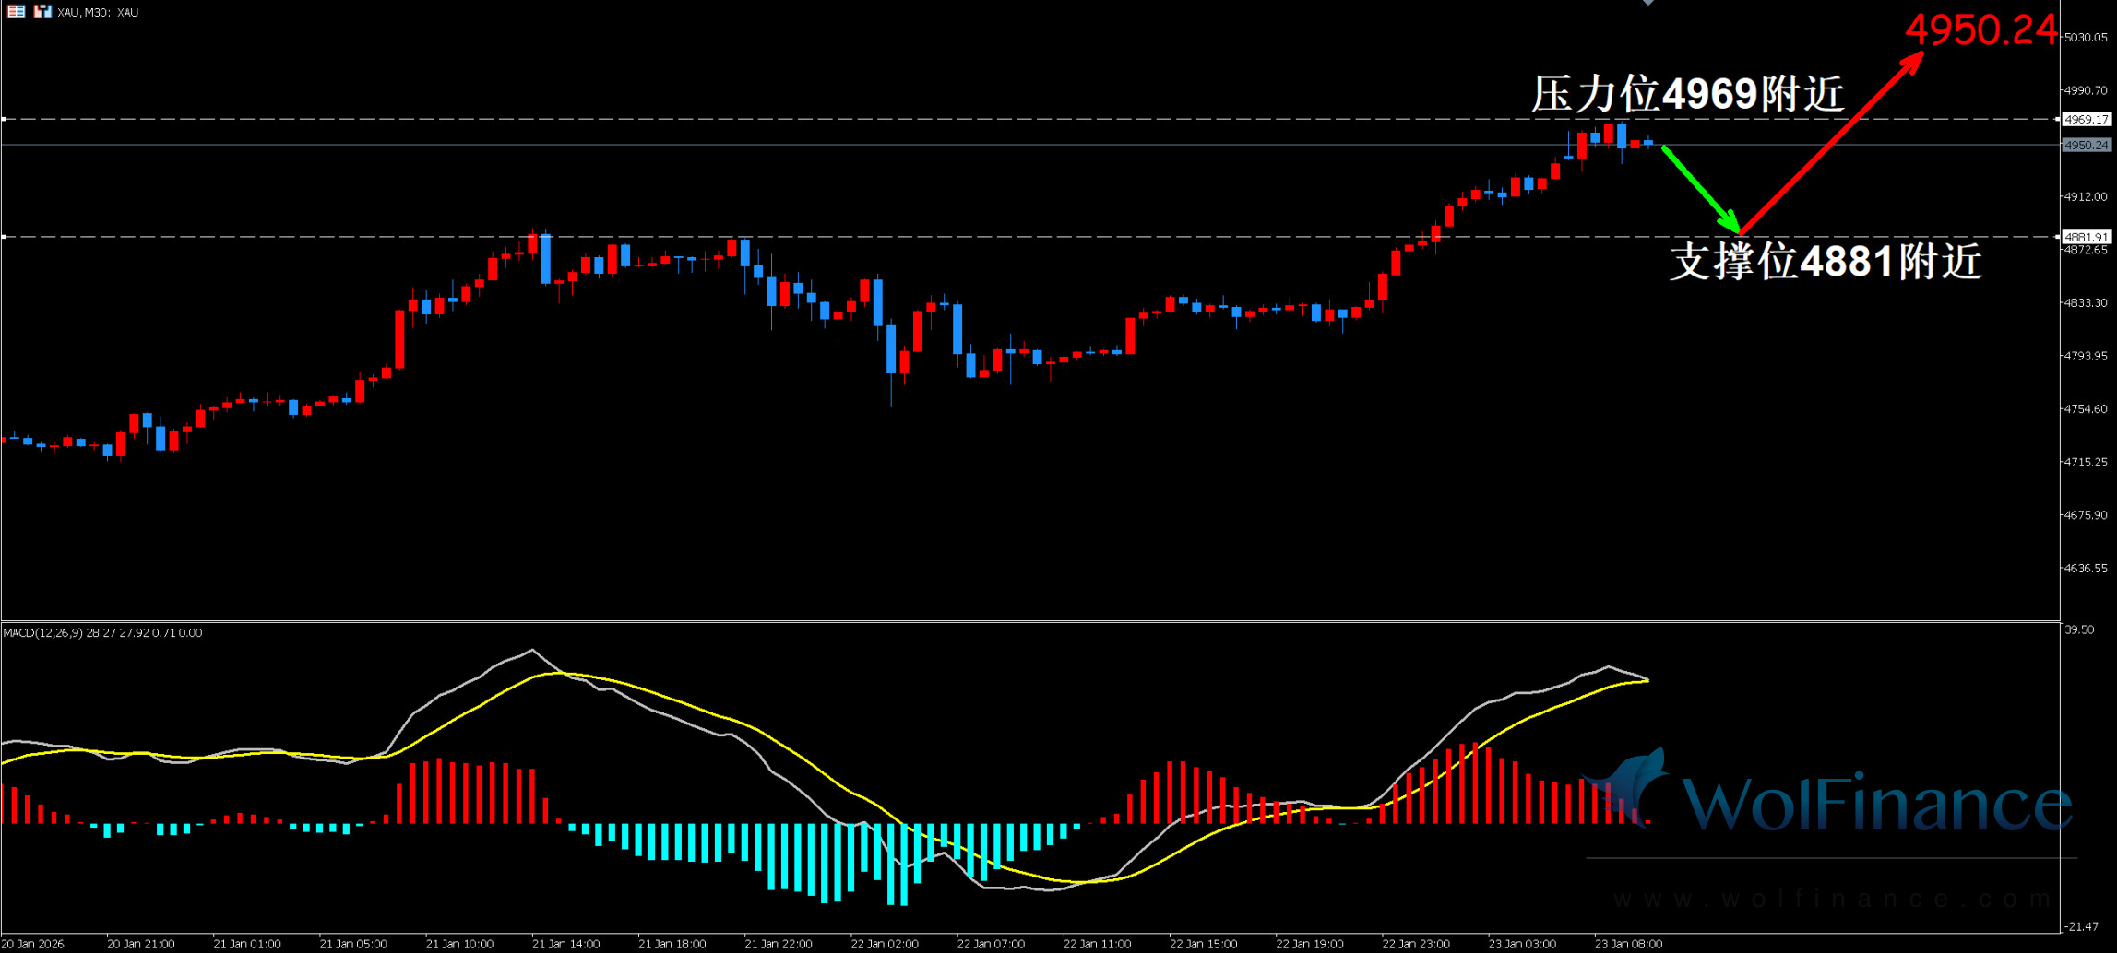Select the 压力位4969附近 text label
This screenshot has height=953, width=2117.
(1687, 94)
